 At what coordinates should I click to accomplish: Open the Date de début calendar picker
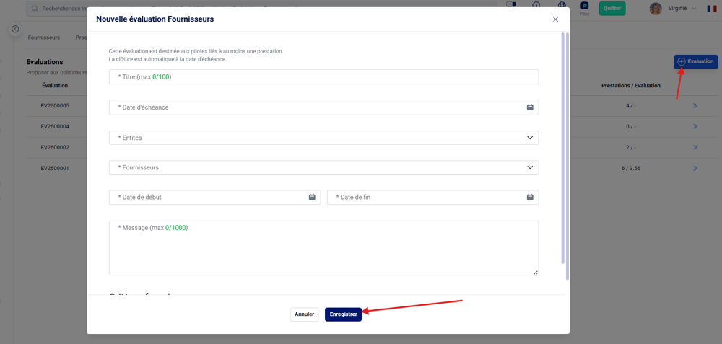[312, 198]
